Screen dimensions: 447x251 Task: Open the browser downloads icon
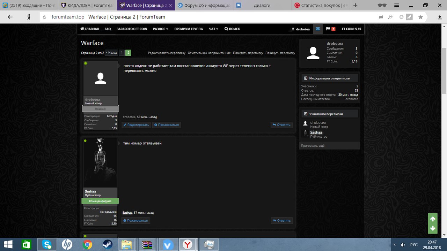tap(440, 17)
